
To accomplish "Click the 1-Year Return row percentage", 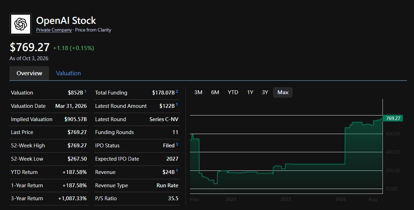I will pyautogui.click(x=75, y=185).
